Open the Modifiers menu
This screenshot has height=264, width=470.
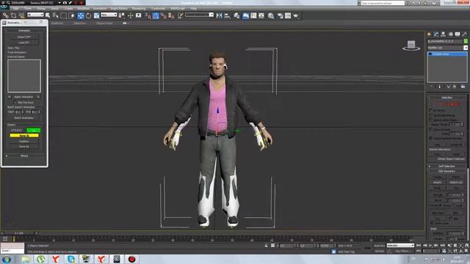[x=83, y=9]
